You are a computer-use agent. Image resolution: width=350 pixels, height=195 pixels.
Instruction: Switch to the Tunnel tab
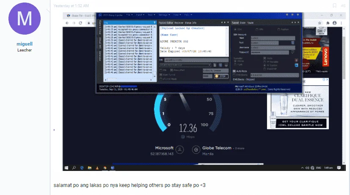coord(235,23)
